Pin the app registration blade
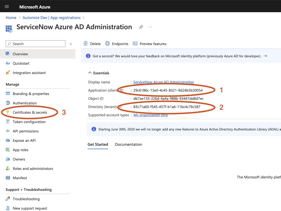 tap(141, 27)
